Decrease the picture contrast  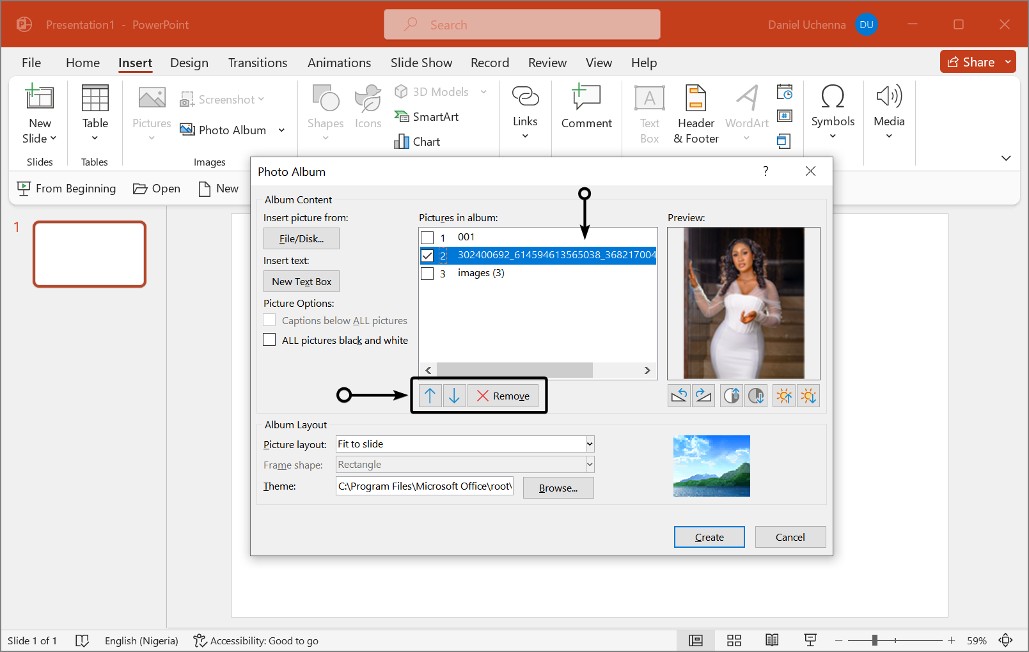pyautogui.click(x=756, y=396)
